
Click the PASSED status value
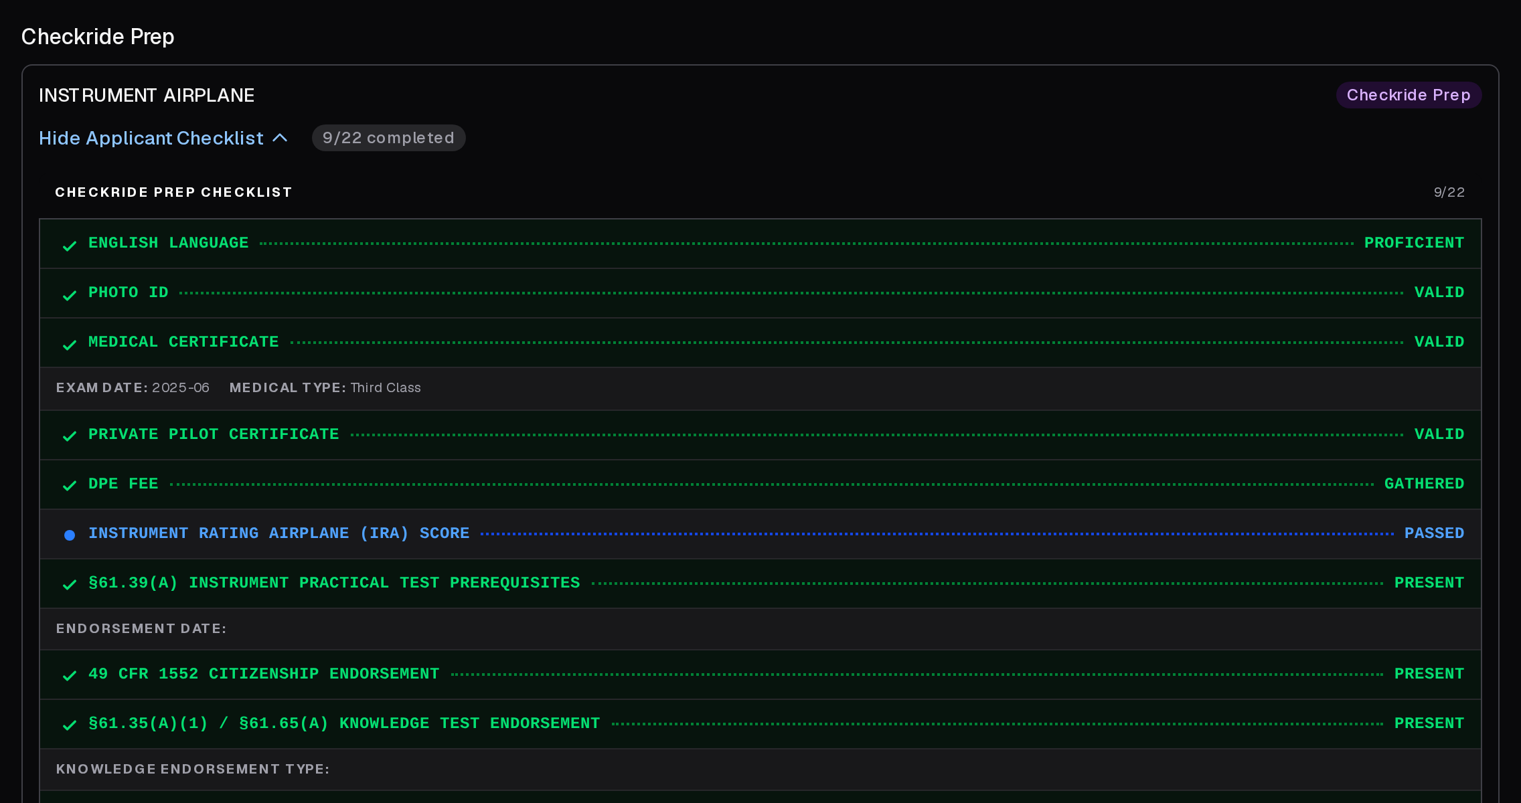click(1434, 533)
